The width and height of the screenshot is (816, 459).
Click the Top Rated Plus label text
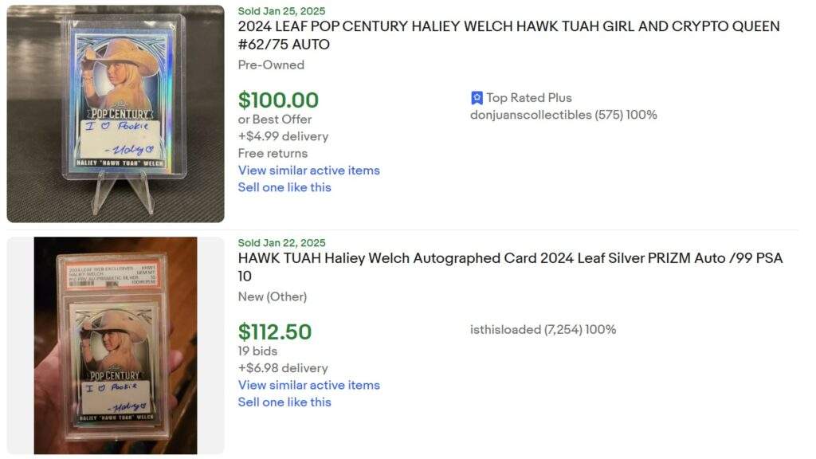(x=529, y=98)
